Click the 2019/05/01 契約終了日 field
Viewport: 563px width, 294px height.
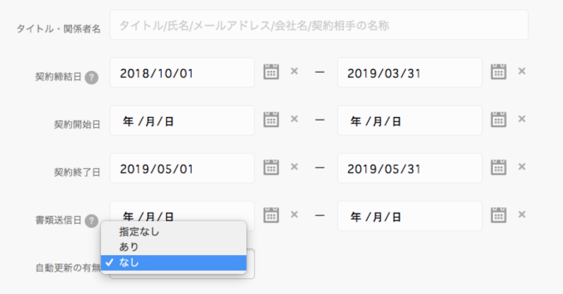coord(182,168)
